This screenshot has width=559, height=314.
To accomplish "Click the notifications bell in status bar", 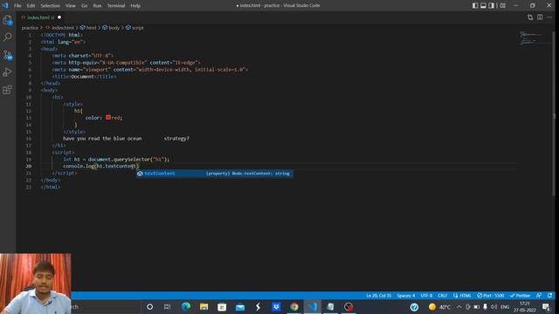I will [549, 296].
